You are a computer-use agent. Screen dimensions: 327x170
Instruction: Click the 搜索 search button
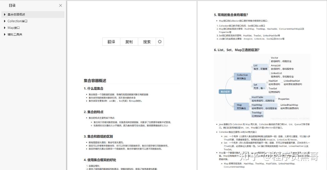tap(147, 42)
